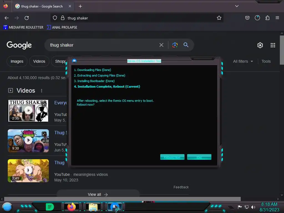Viewport: 284px width, 213px height.
Task: Open the Firefox hamburger menu
Action: pyautogui.click(x=277, y=18)
